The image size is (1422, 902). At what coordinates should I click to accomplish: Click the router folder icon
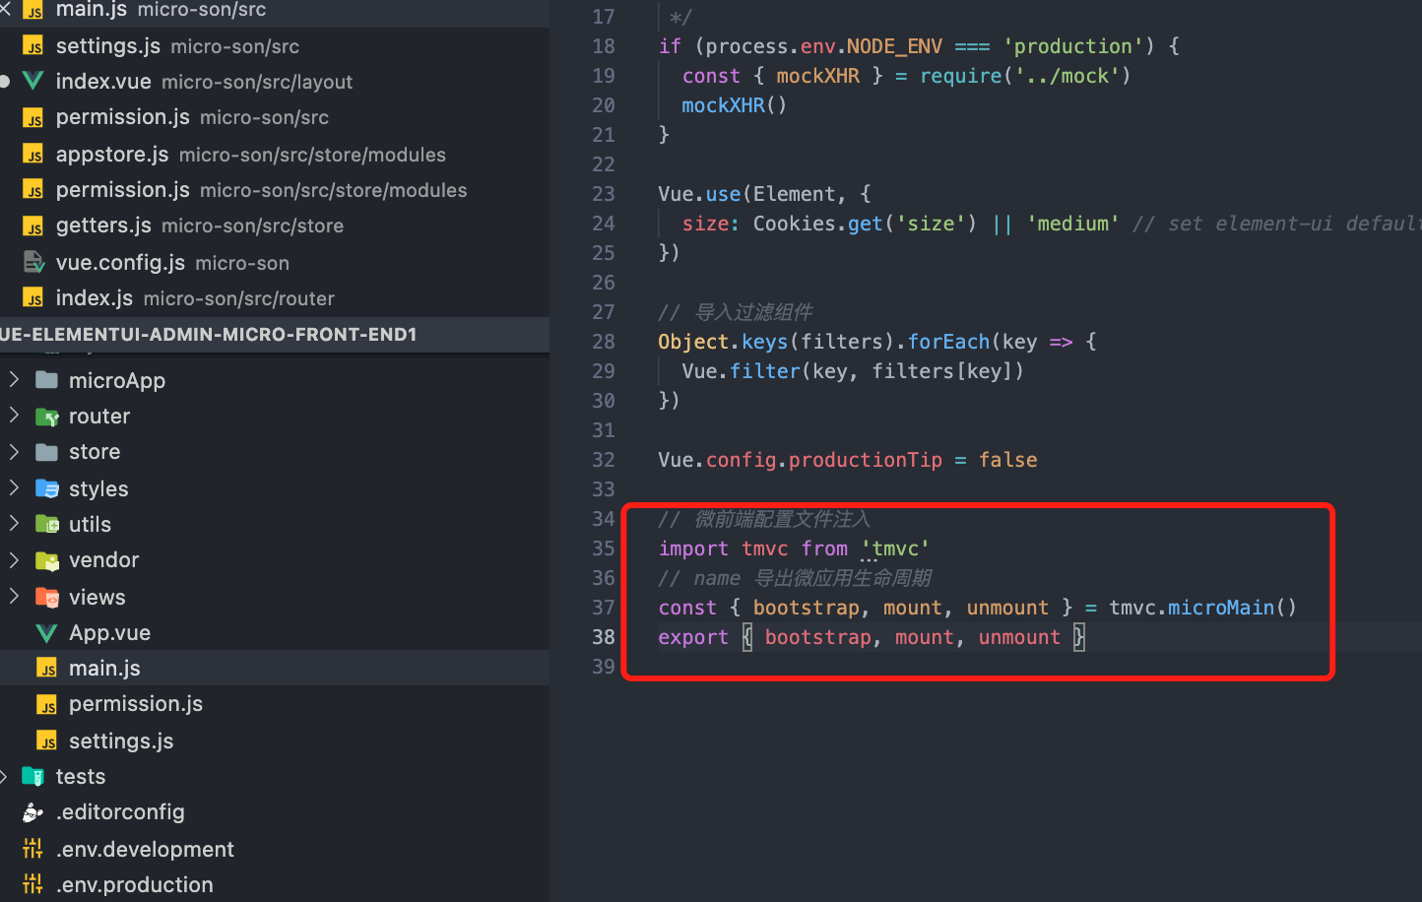(x=46, y=417)
